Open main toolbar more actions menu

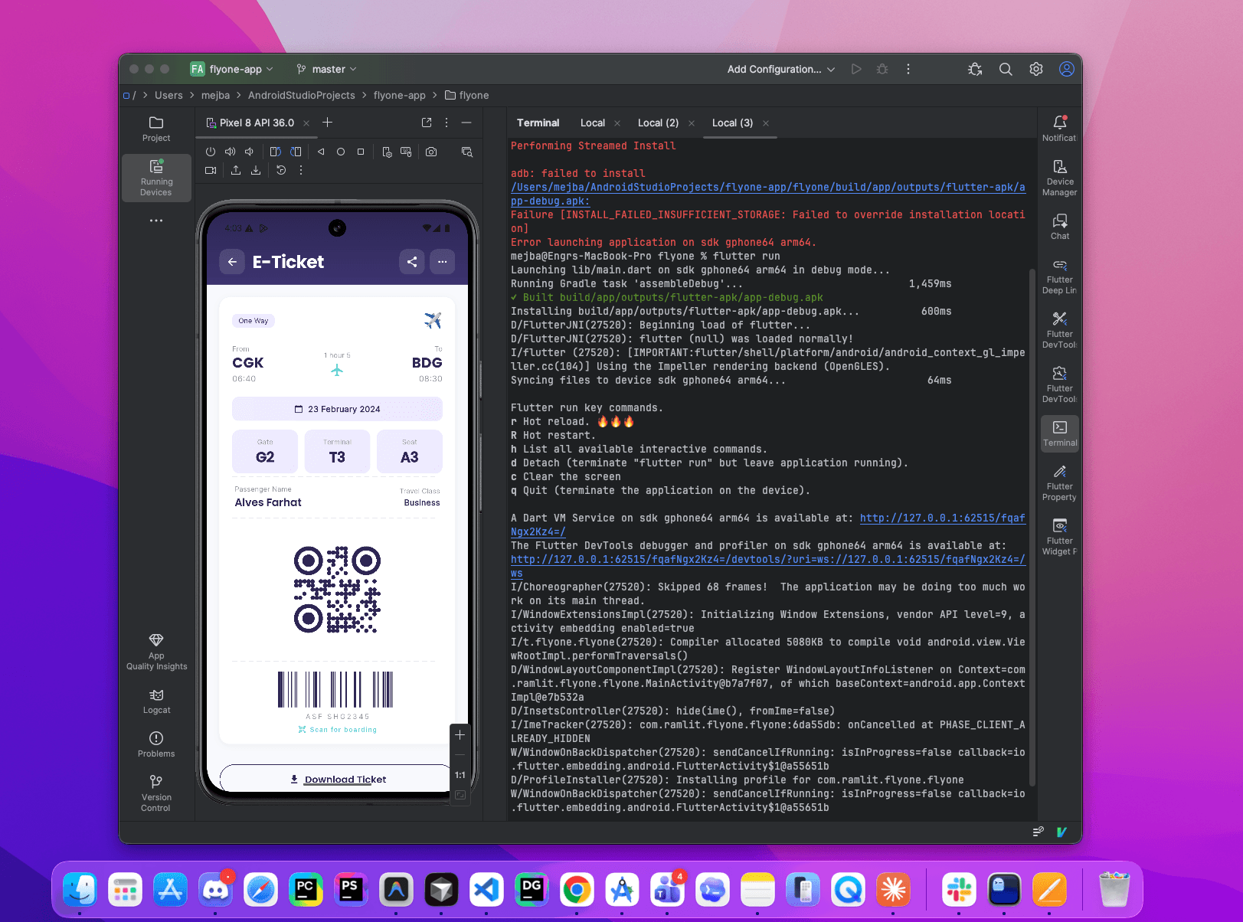(908, 69)
